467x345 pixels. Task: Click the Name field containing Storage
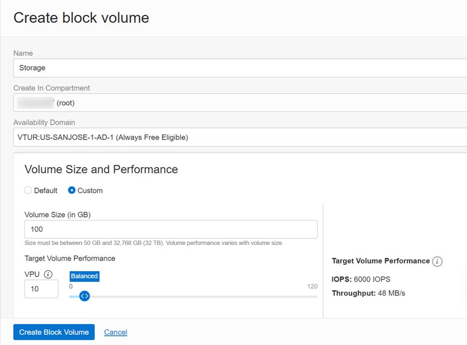(x=240, y=68)
